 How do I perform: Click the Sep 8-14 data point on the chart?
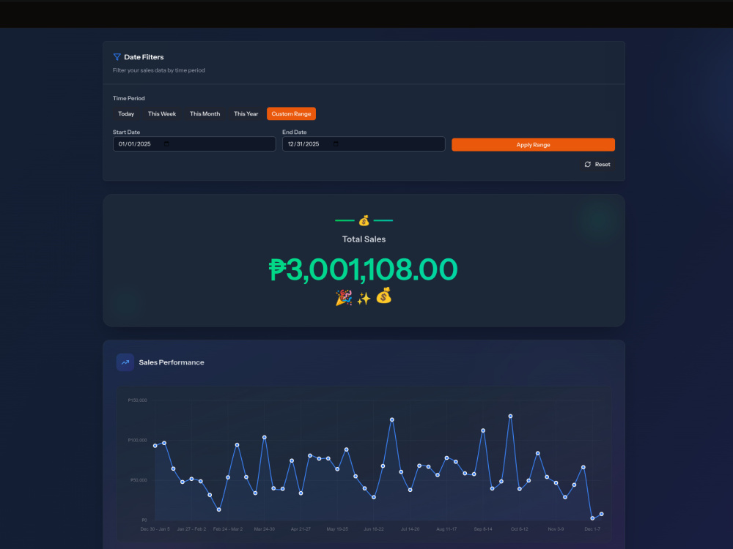click(x=483, y=430)
